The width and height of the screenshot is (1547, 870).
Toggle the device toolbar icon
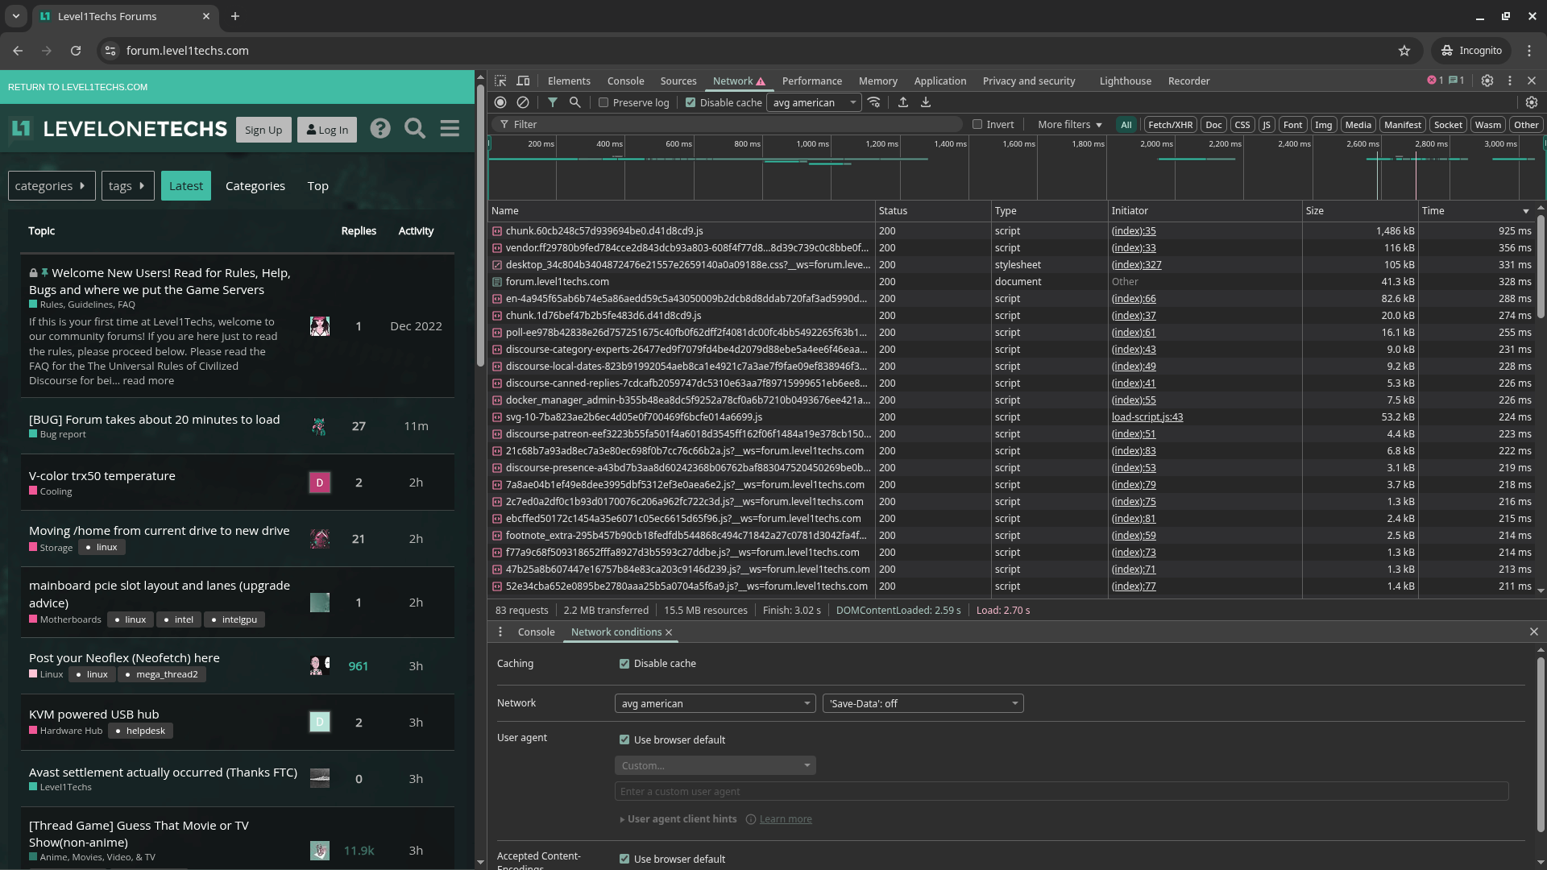tap(523, 81)
